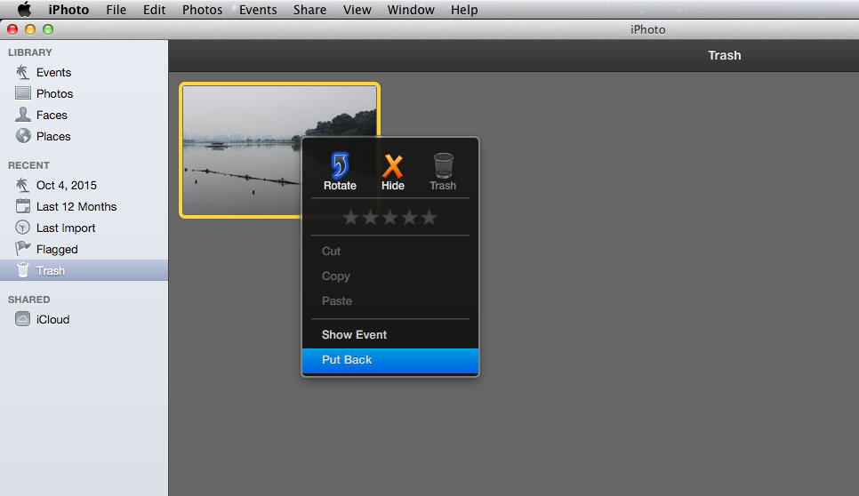The height and width of the screenshot is (496, 859).
Task: Click the Rotate icon in the context menu
Action: tap(340, 166)
